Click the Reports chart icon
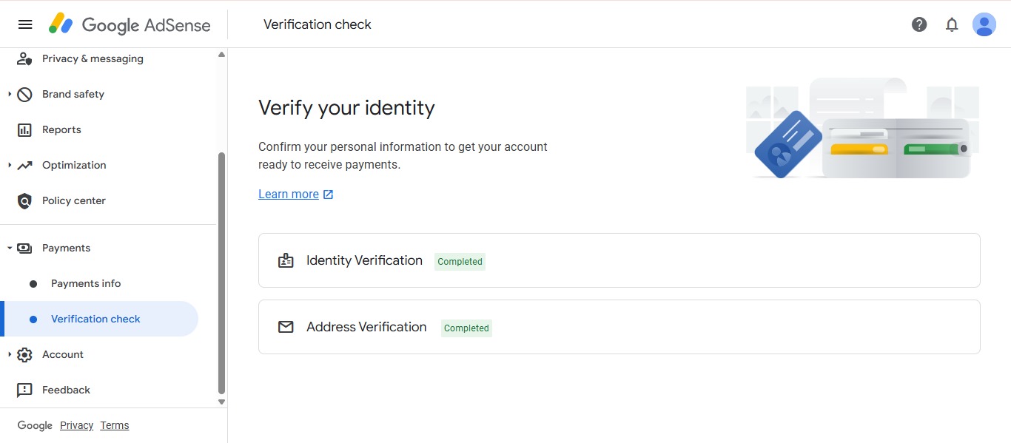The height and width of the screenshot is (443, 1011). point(24,129)
